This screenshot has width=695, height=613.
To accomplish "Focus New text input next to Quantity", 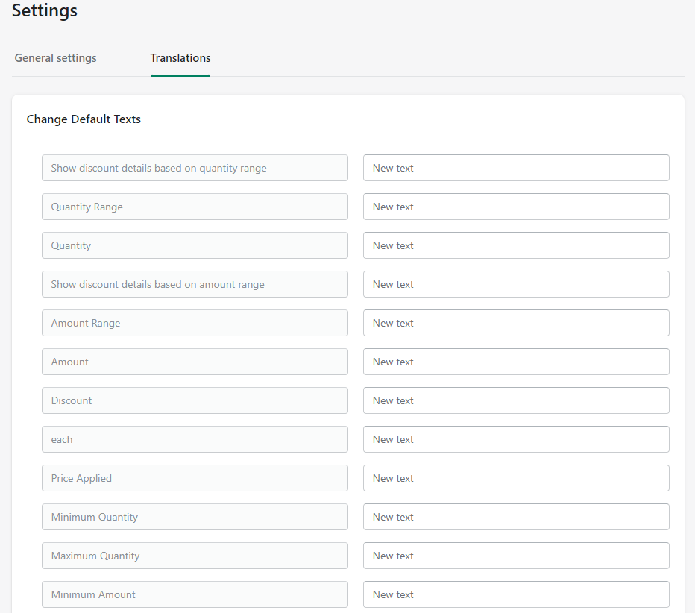I will (x=516, y=245).
